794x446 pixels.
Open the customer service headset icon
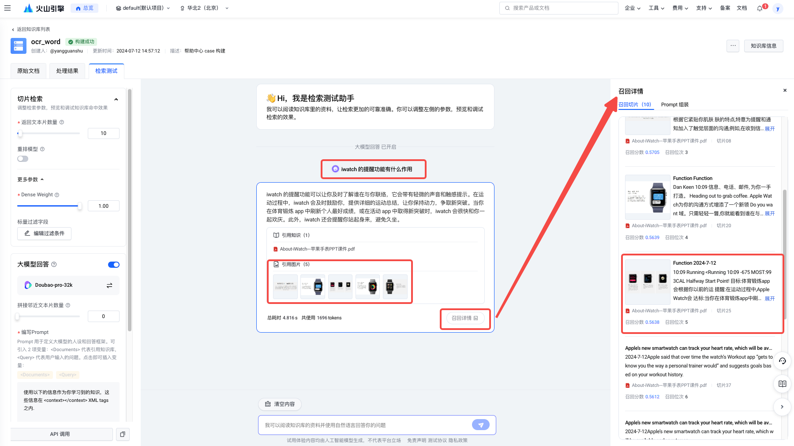pyautogui.click(x=782, y=361)
